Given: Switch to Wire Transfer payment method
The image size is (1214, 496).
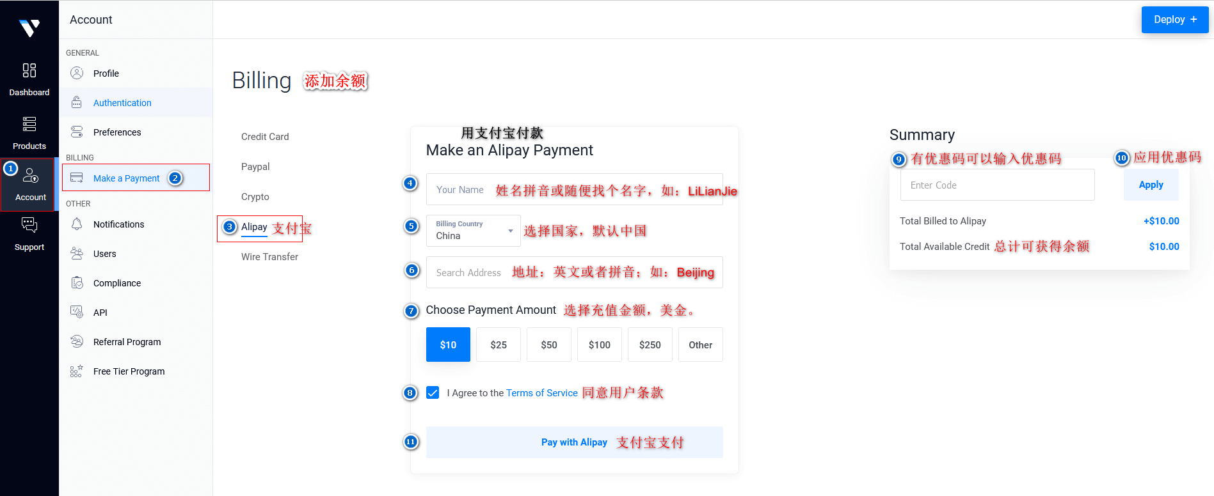Looking at the screenshot, I should click(x=269, y=257).
